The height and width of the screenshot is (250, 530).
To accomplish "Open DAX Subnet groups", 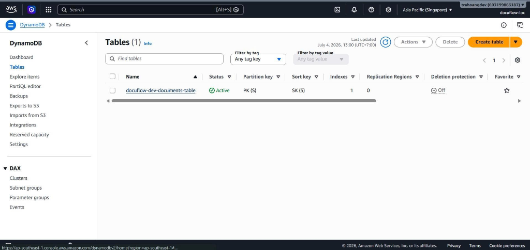I will click(26, 188).
